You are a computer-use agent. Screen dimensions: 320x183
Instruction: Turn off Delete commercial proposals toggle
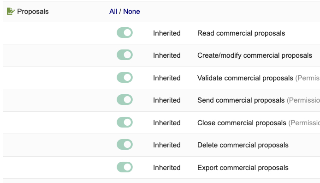(x=124, y=145)
